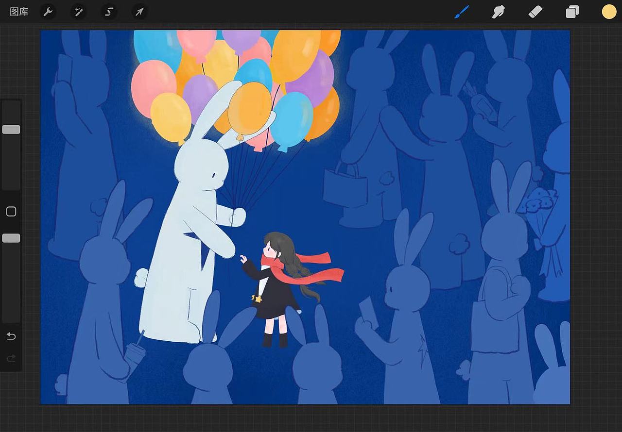Click the brush opacity slider handle
Screen dimensions: 622x432
pyautogui.click(x=11, y=238)
